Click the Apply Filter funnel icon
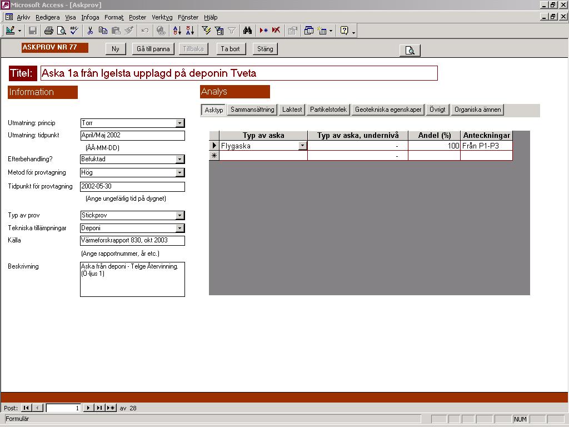Screen dimensions: 569x427 click(232, 31)
